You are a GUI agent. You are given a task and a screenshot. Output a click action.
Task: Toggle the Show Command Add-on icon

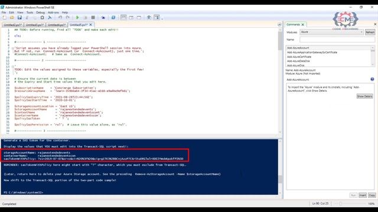pos(157,18)
